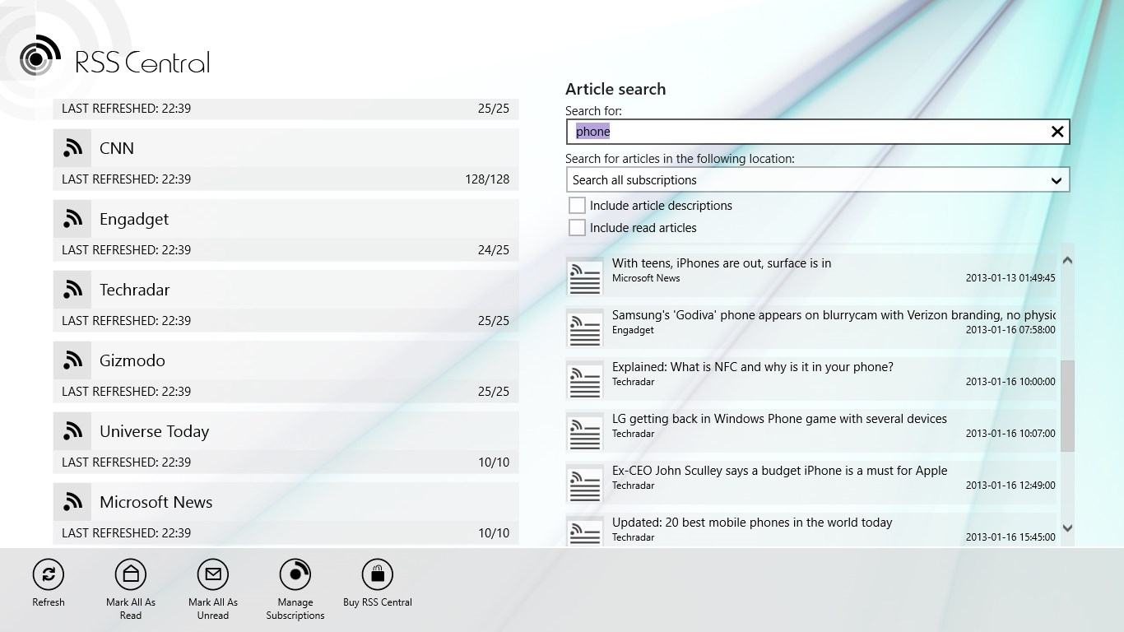
Task: Clear the search field with the X button
Action: coord(1057,131)
